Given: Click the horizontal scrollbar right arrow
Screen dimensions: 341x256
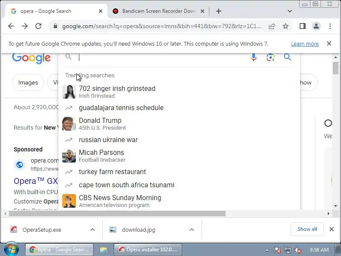Looking at the screenshot, I should click(328, 214).
